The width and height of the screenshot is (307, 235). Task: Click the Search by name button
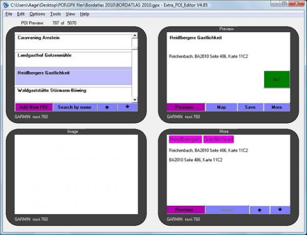74,107
